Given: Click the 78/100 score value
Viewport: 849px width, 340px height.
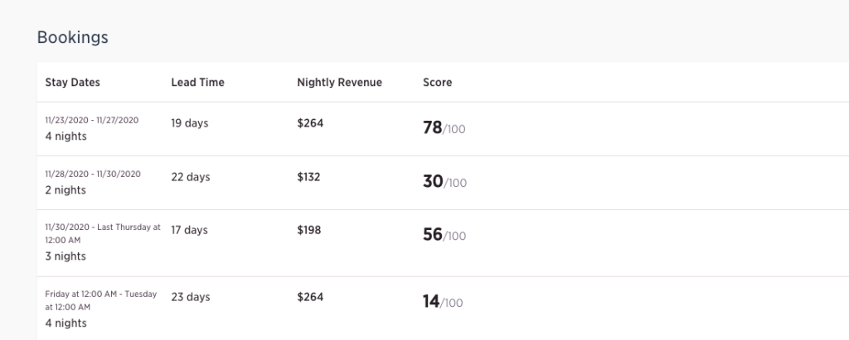Looking at the screenshot, I should (444, 128).
